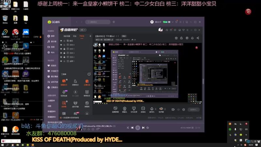Like the current song with the heart icon
The height and width of the screenshot is (147, 261).
pos(84,129)
